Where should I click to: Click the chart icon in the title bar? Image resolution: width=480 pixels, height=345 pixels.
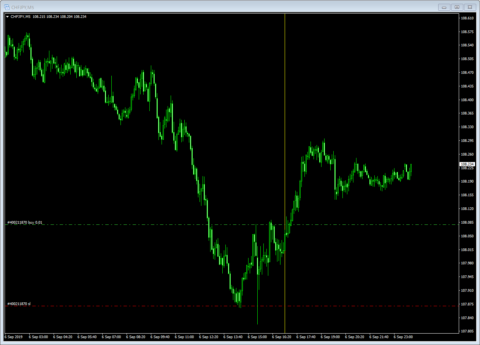tap(6, 7)
